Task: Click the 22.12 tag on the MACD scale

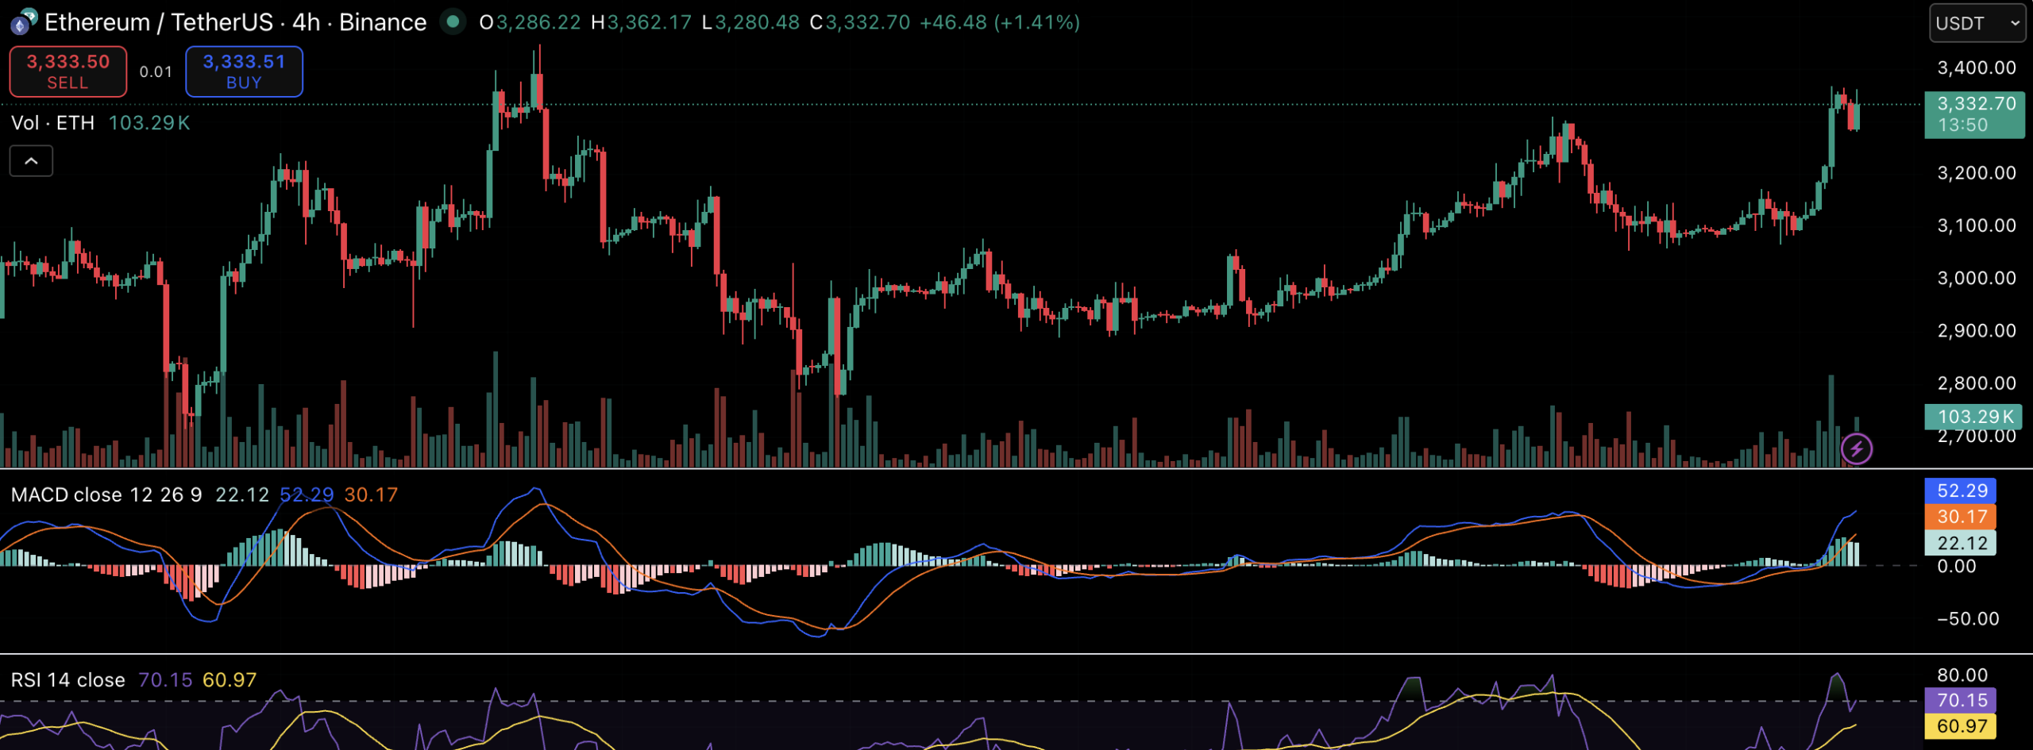Action: point(1960,543)
